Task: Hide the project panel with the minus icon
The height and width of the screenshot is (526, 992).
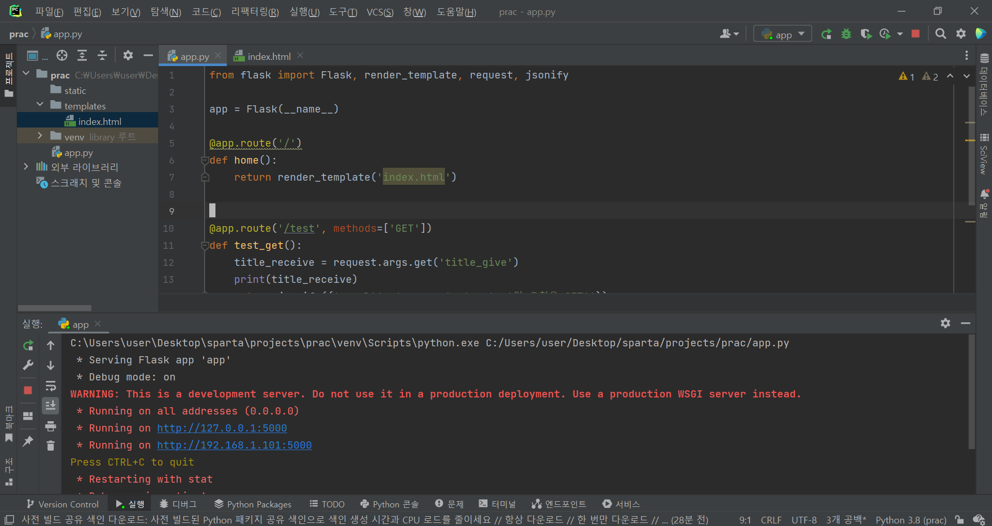Action: 148,55
